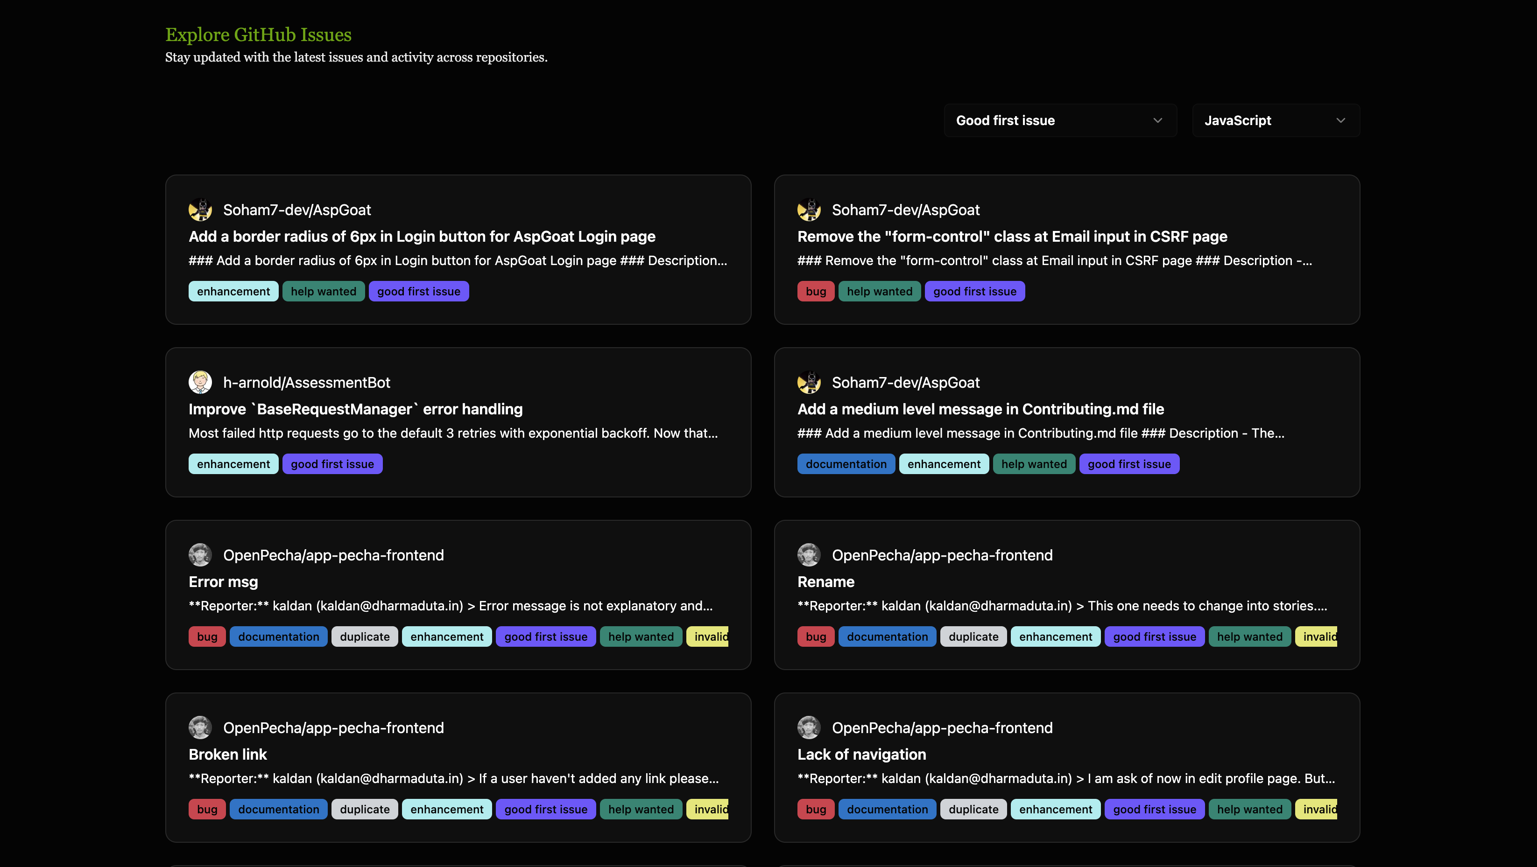The image size is (1537, 867).
Task: Click invalid tag on Lack of navigation card
Action: [x=1316, y=809]
